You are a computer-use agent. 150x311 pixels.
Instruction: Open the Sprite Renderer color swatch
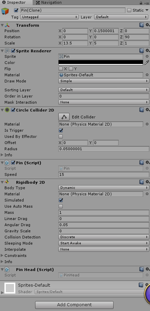point(101,63)
